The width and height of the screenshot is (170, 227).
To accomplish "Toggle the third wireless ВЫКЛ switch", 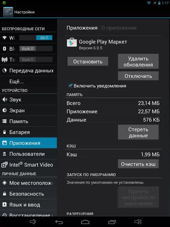I will coord(36,60).
